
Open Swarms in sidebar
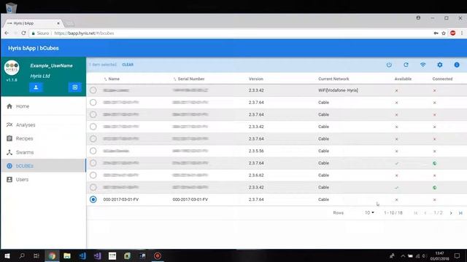tap(43, 152)
